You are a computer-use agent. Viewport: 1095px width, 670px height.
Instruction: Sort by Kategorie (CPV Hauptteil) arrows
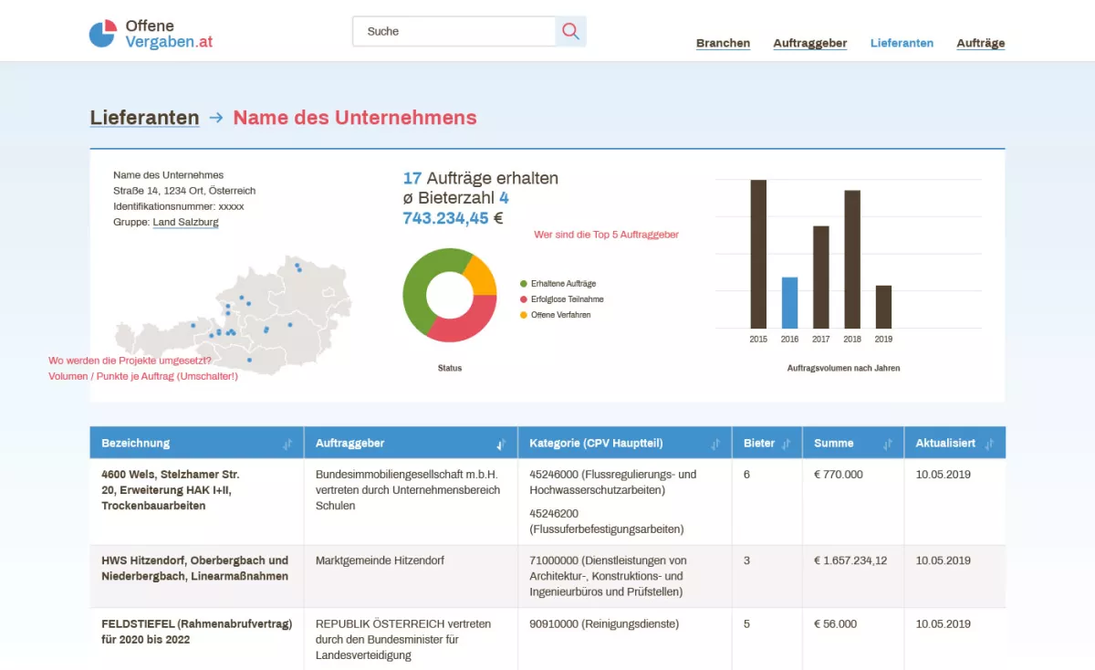(x=715, y=444)
